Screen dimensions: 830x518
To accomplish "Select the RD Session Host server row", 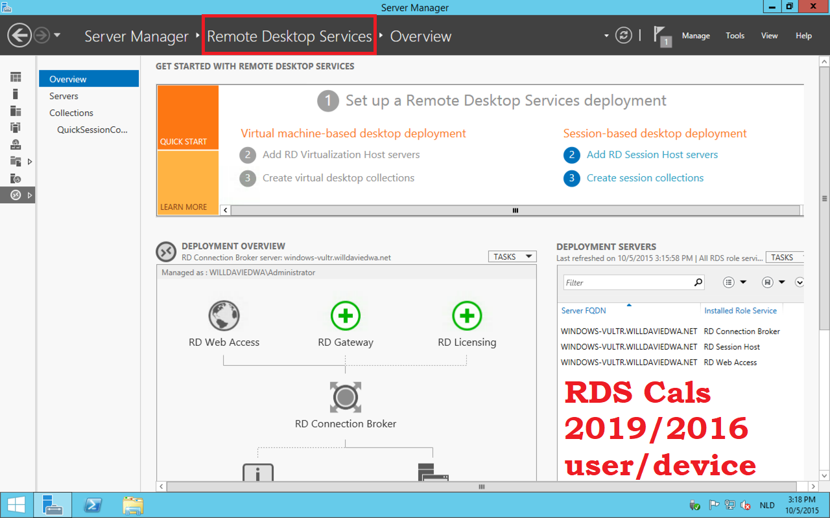I will (x=681, y=347).
